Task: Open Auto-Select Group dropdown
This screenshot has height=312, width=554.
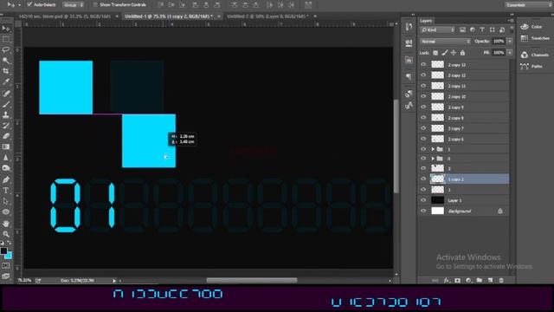Action: [x=74, y=5]
